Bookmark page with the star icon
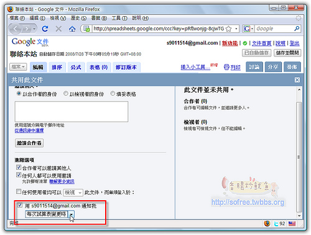311x235 pixels. [x=228, y=29]
